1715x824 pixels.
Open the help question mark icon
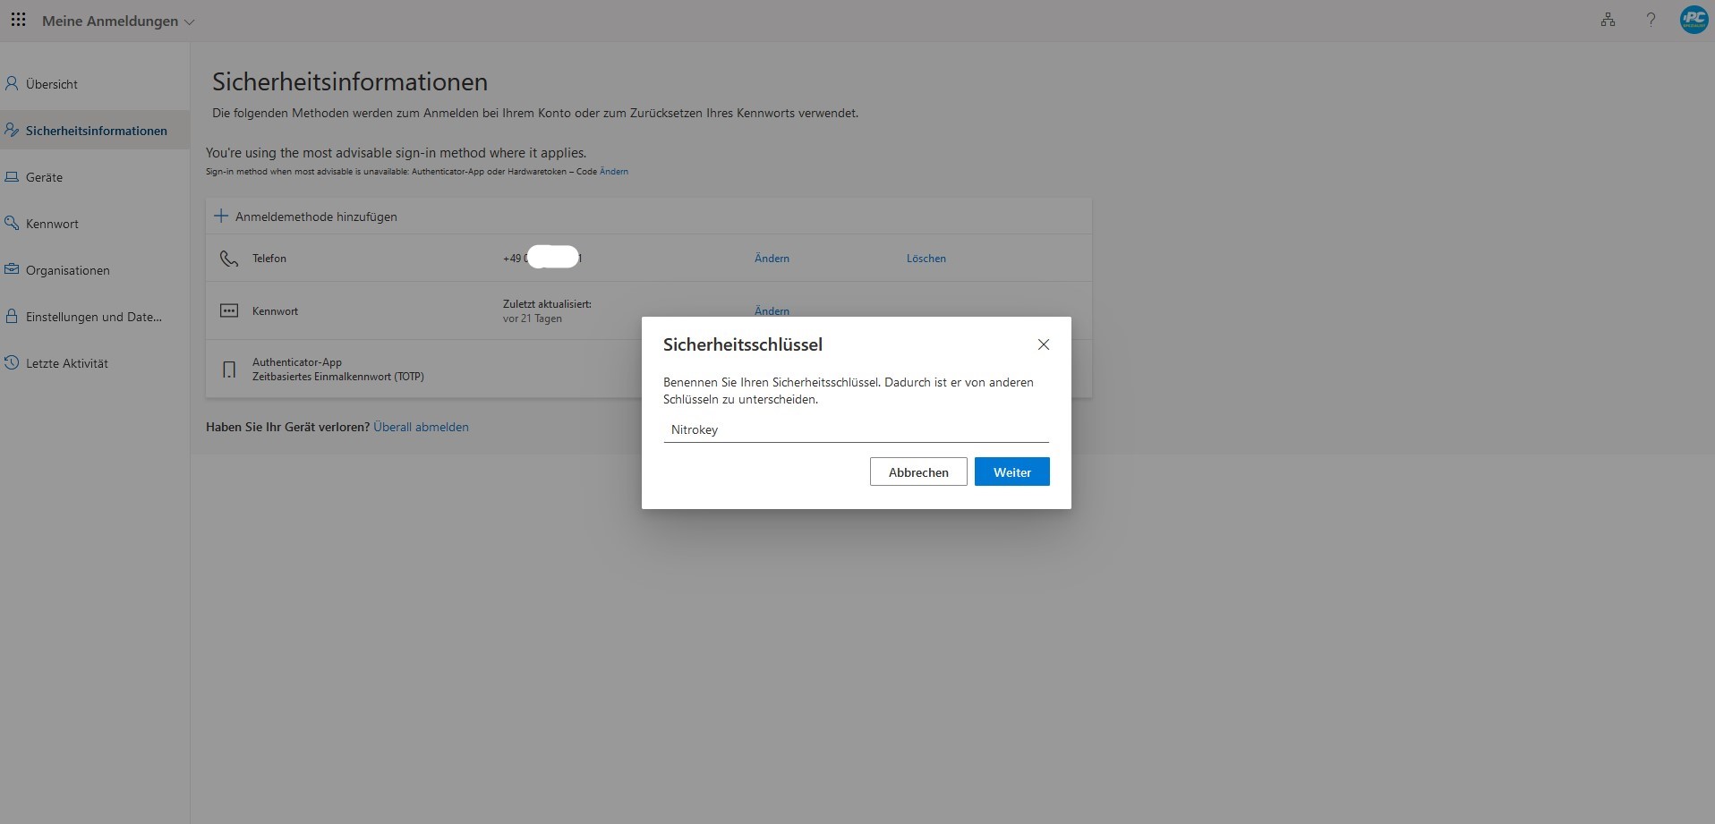coord(1651,20)
